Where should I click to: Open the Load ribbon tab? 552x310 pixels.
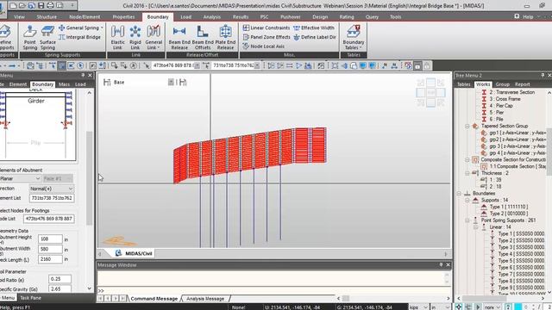click(x=186, y=17)
